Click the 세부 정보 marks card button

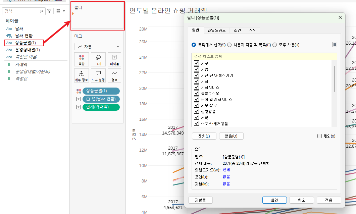click(82, 75)
